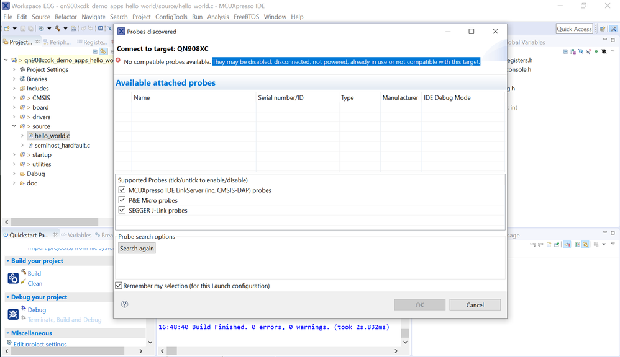Click the help question mark icon in dialog
The image size is (620, 357).
[124, 304]
